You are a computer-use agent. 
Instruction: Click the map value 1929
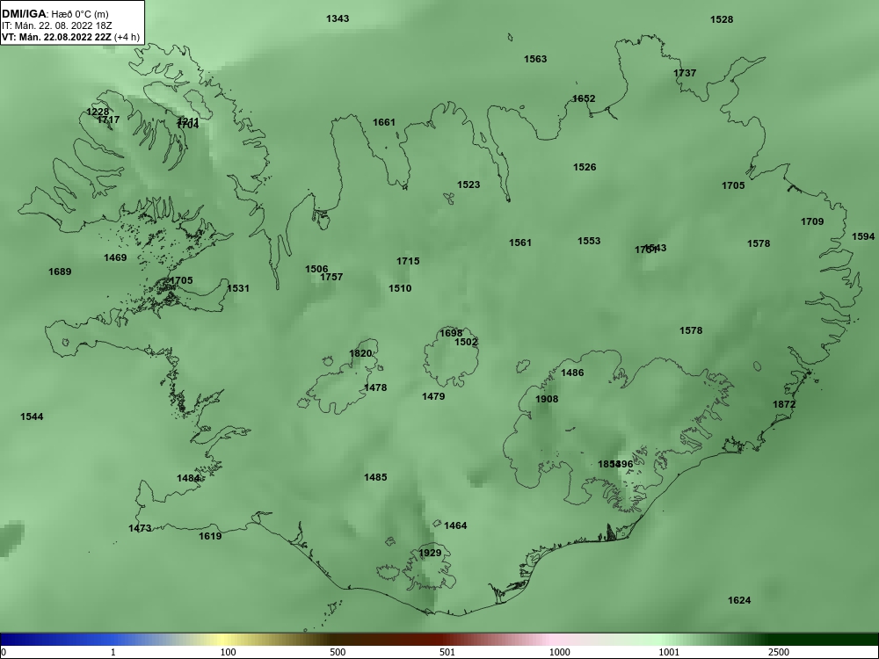pos(431,553)
